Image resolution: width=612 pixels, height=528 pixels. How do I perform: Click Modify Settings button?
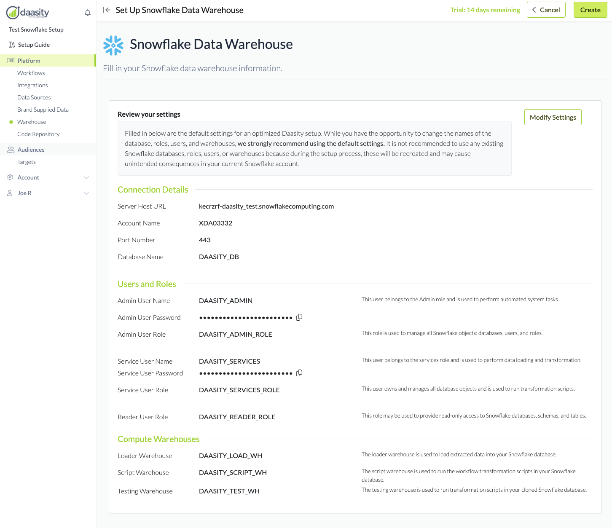point(553,117)
